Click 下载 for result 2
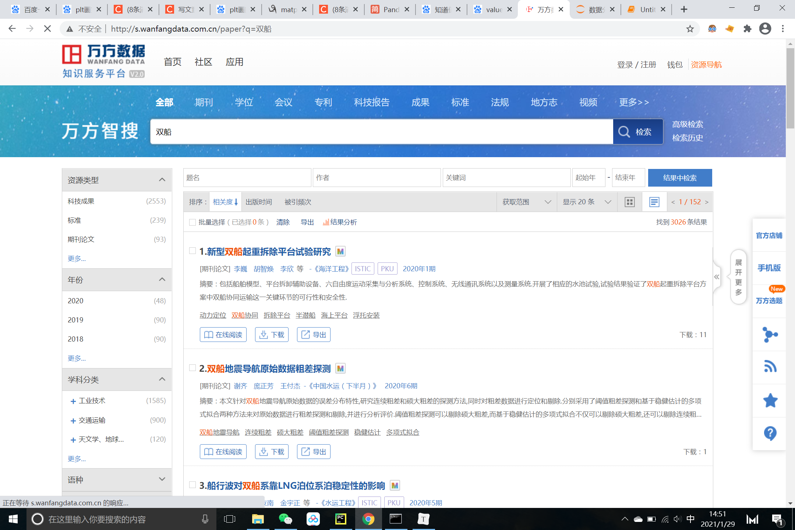This screenshot has height=530, width=795. tap(272, 452)
